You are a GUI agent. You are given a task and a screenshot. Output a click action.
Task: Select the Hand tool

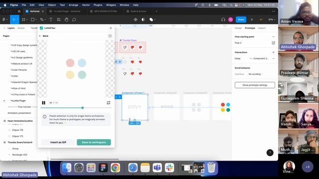[x=66, y=20]
